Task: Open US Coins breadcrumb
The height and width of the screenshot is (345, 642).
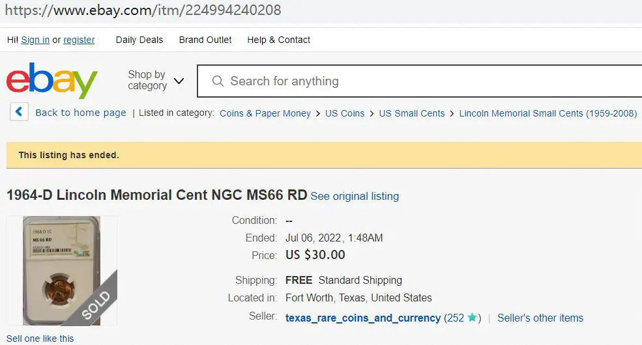Action: coord(345,113)
